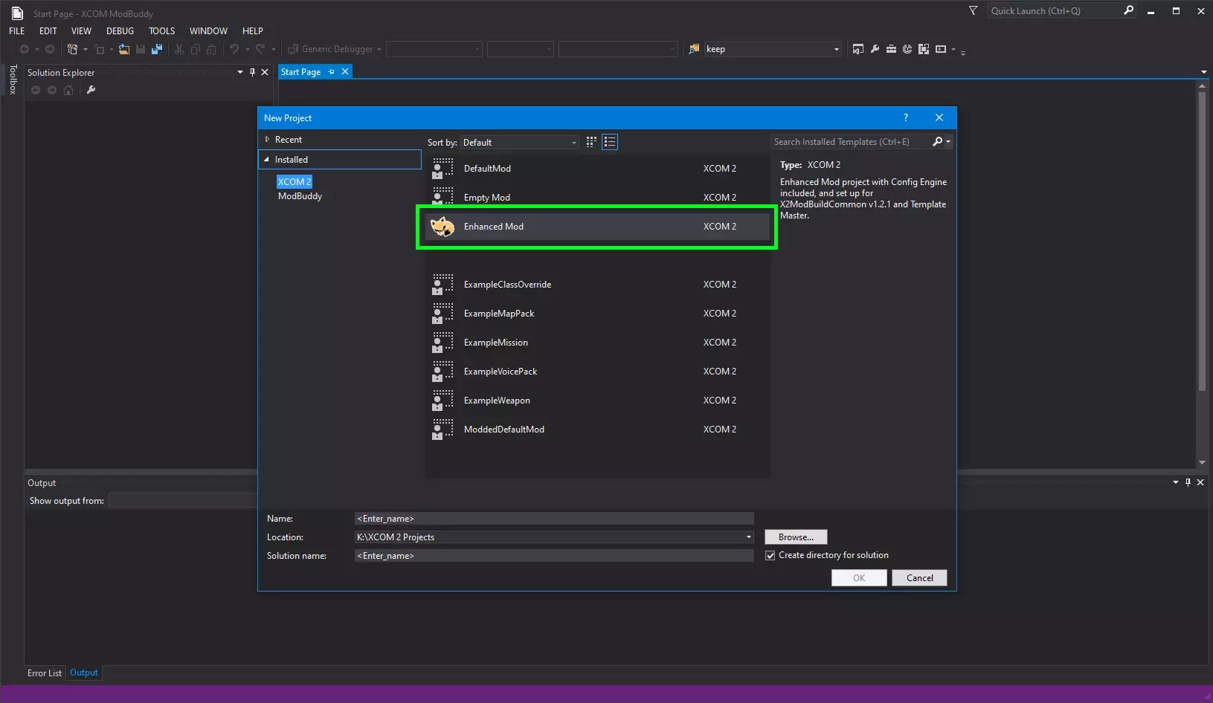Click the Save All toolbar icon
This screenshot has width=1213, height=703.
(x=157, y=49)
